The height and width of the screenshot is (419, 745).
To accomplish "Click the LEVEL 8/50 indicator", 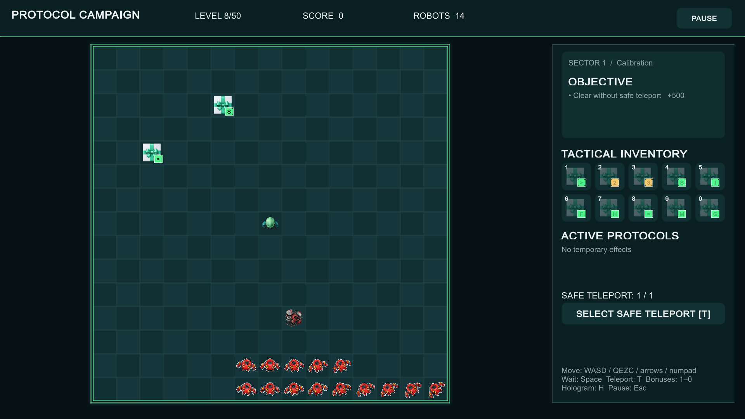I will (218, 16).
